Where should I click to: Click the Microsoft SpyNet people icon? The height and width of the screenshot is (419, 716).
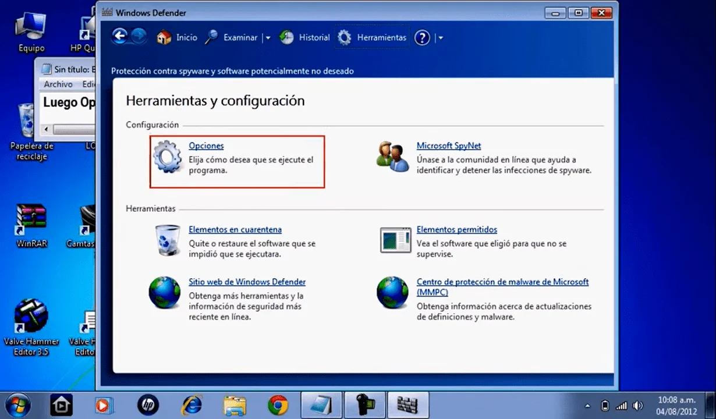(392, 157)
